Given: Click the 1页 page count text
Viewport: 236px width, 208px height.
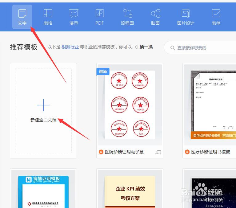Looking at the screenshot, I should [x=158, y=152].
